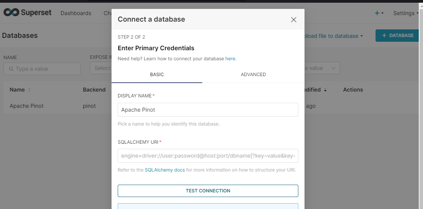
Task: Click the + DATABASE button
Action: coord(398,36)
